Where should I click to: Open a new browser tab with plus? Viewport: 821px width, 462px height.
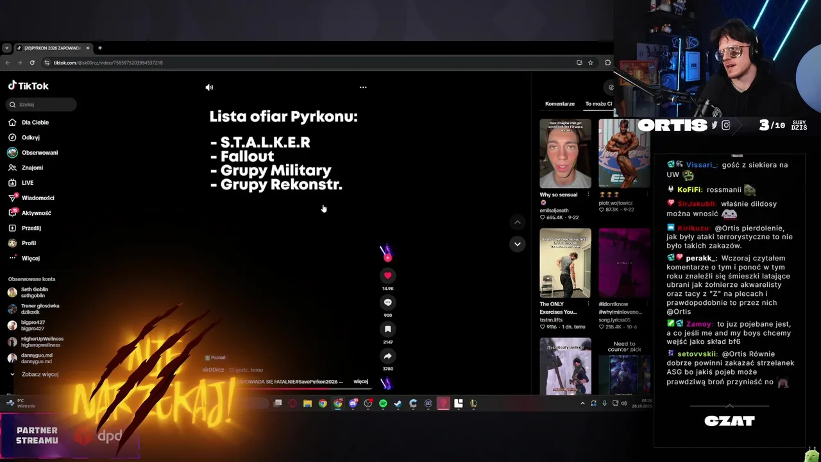coord(99,48)
